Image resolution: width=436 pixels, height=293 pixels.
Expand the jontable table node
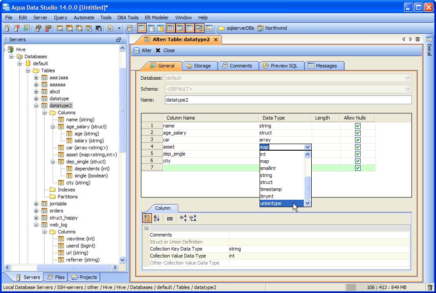coord(36,204)
